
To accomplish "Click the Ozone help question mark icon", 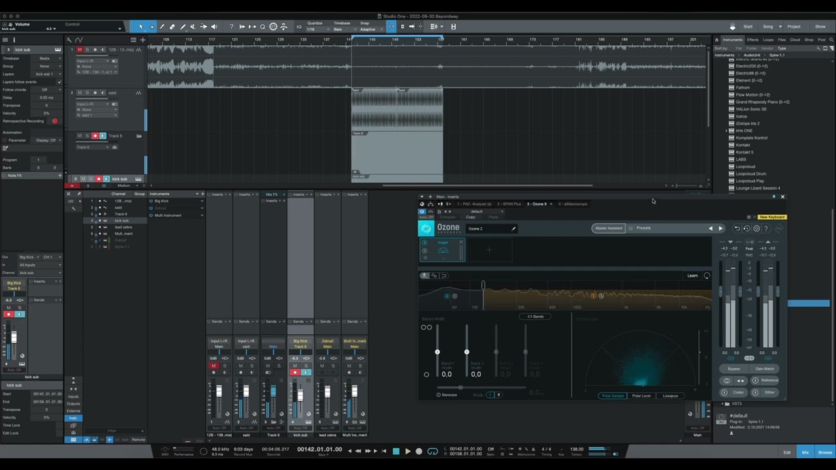I will click(x=766, y=228).
